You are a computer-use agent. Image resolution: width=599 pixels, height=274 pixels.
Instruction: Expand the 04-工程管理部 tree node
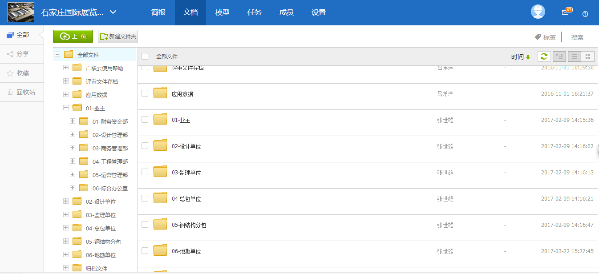click(73, 161)
